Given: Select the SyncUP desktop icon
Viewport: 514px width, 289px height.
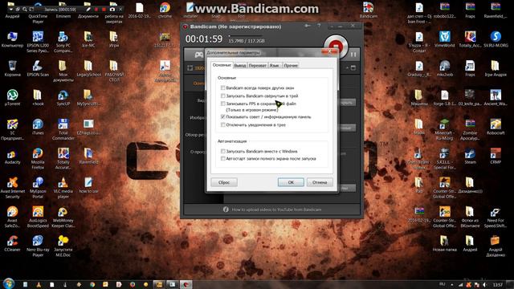Looking at the screenshot, I should coord(63,98).
